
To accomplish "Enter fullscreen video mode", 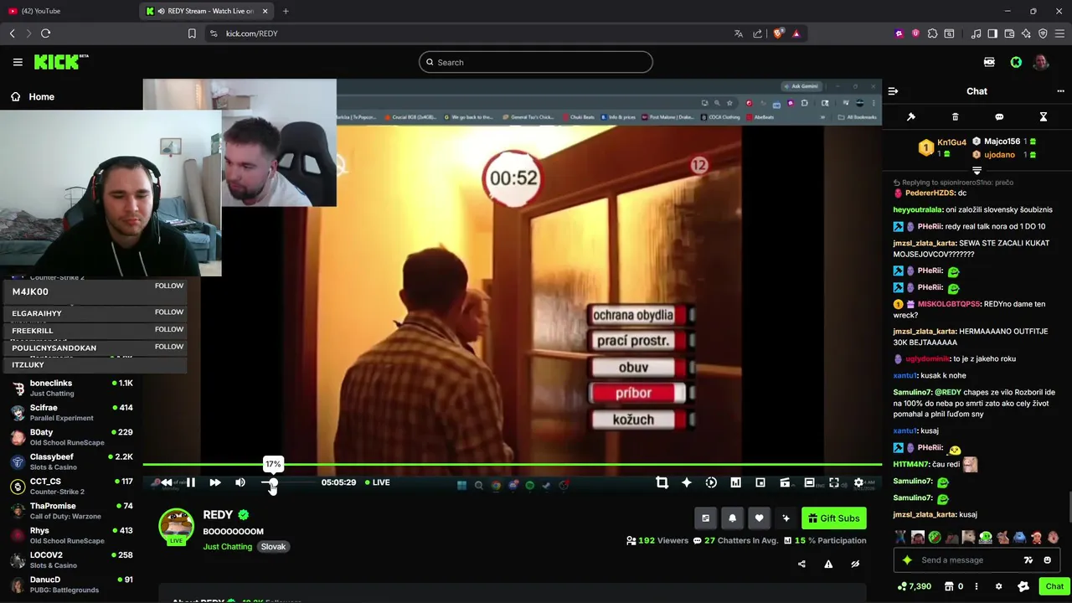I will [834, 482].
